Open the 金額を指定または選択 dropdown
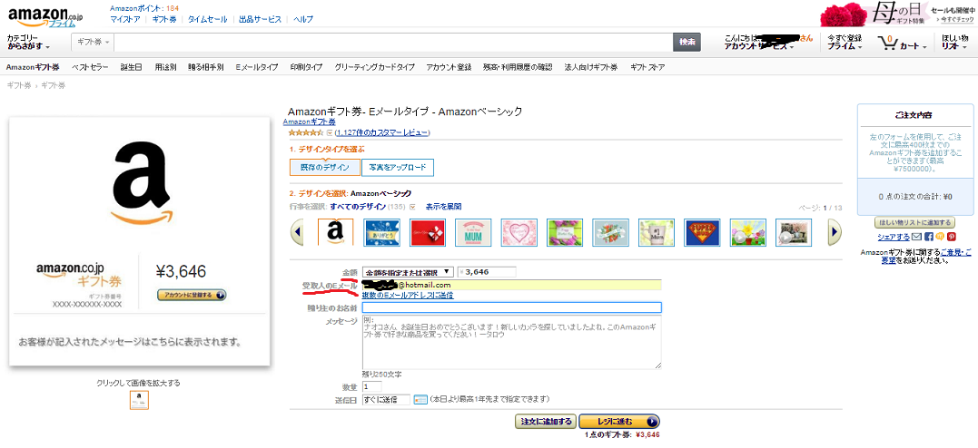Screen dimensions: 978x448 click(x=408, y=272)
